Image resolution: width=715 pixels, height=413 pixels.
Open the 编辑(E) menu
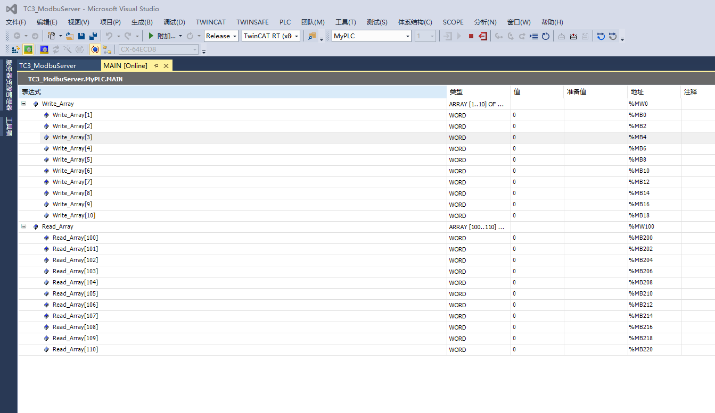tap(47, 22)
